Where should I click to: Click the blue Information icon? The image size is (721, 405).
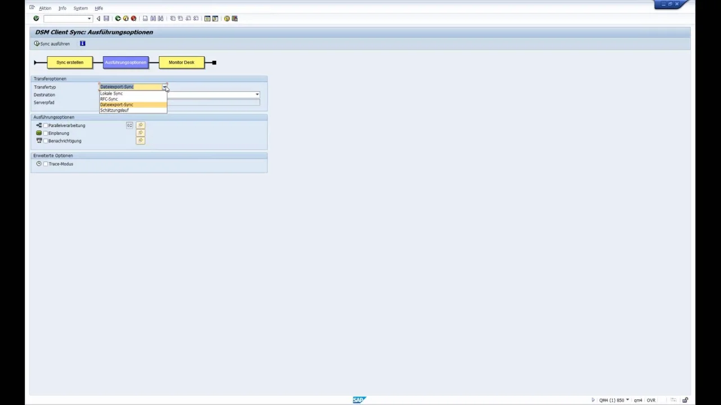tap(82, 43)
